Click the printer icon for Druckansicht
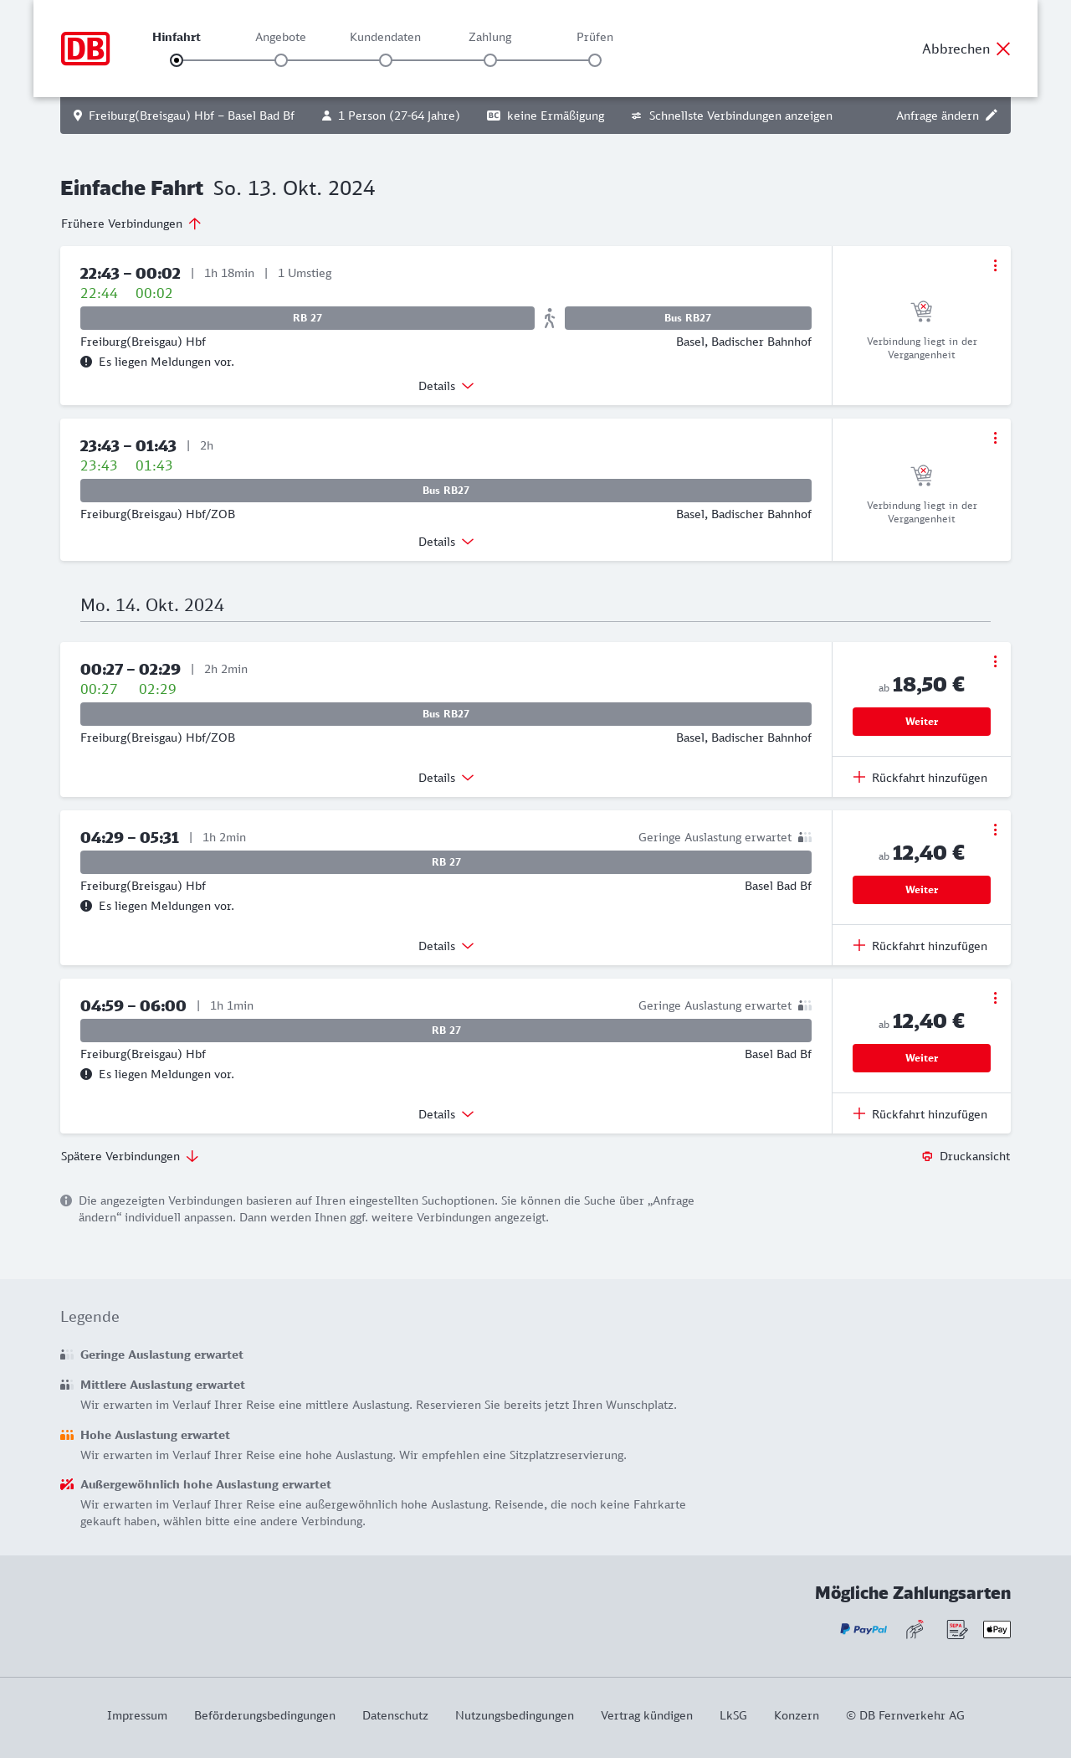This screenshot has width=1071, height=1758. tap(927, 1156)
